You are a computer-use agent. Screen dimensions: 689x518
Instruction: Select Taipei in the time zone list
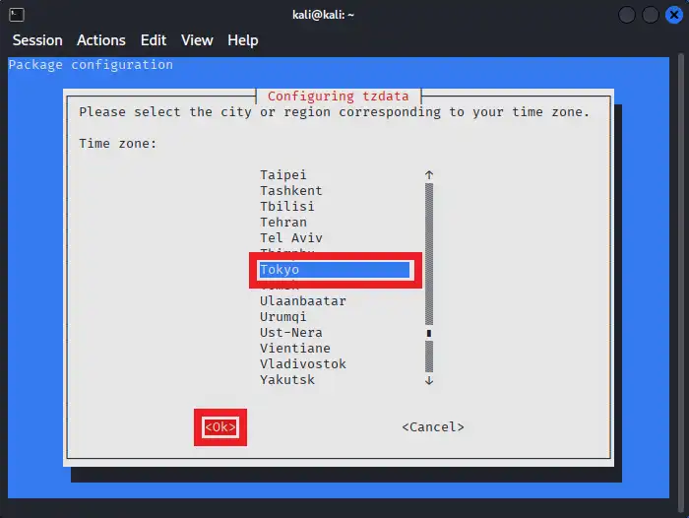(x=283, y=174)
